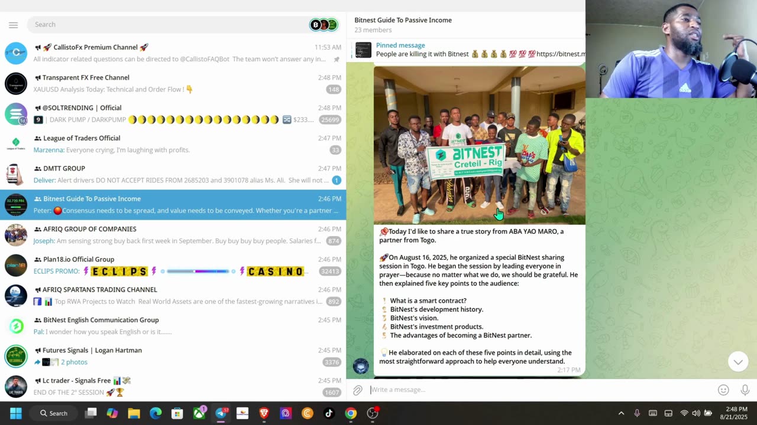Click the unread badge on DMTT GROUP
This screenshot has height=425, width=757.
pos(337,181)
